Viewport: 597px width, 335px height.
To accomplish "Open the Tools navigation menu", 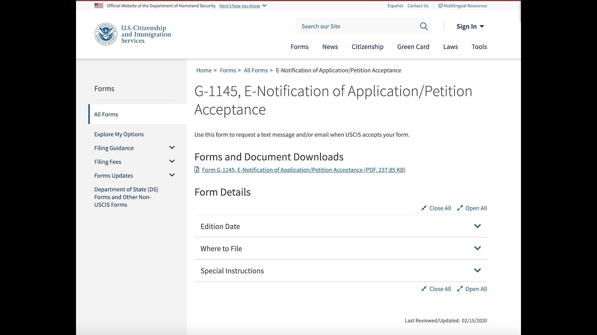I will click(479, 47).
